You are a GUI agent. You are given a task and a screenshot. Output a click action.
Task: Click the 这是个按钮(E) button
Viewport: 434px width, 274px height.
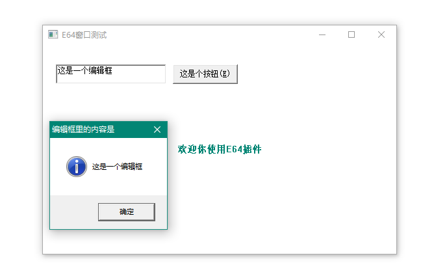point(205,74)
